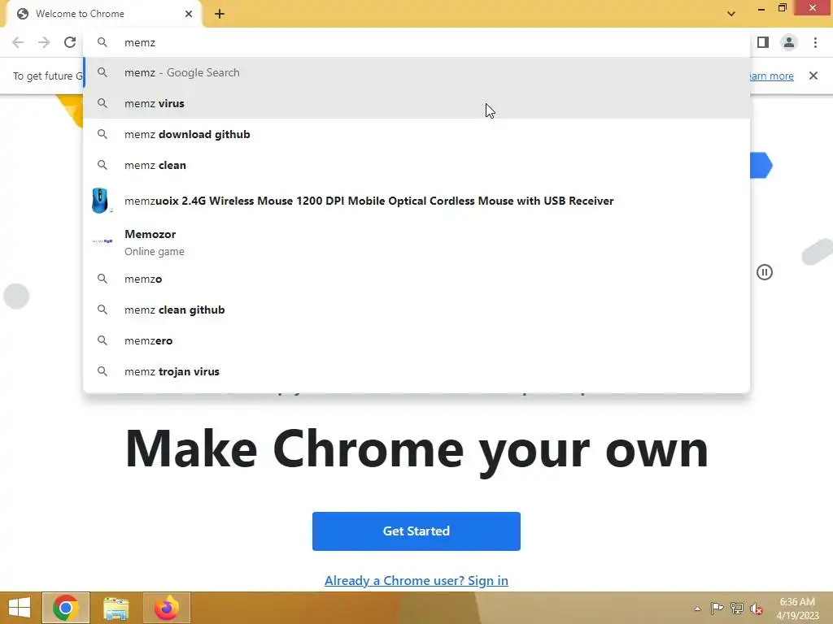Close the Welcome to Chrome tab

click(x=189, y=14)
